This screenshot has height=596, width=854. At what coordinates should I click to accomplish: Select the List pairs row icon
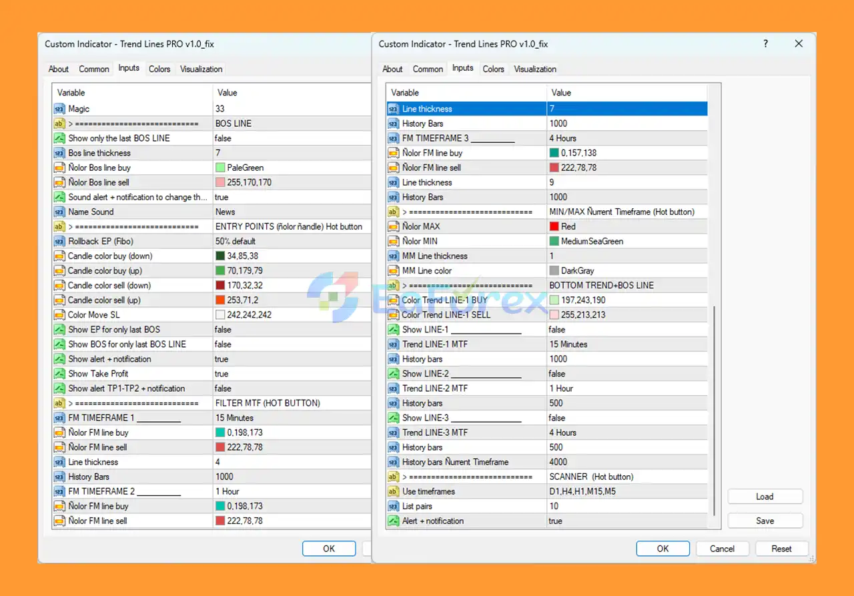(393, 506)
